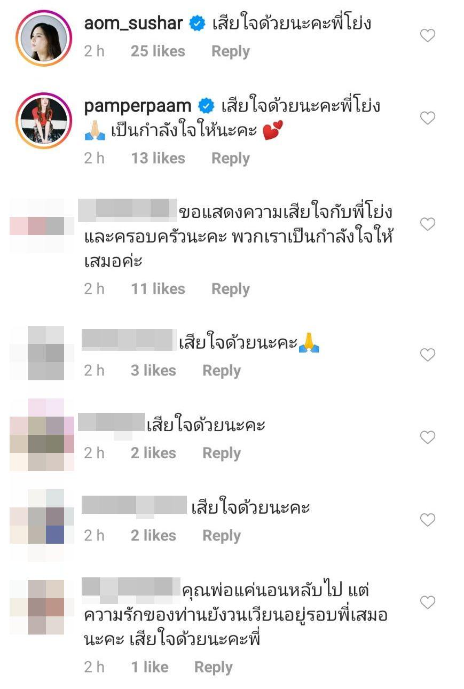
Task: Open aom_sushar profile via username
Action: [133, 23]
